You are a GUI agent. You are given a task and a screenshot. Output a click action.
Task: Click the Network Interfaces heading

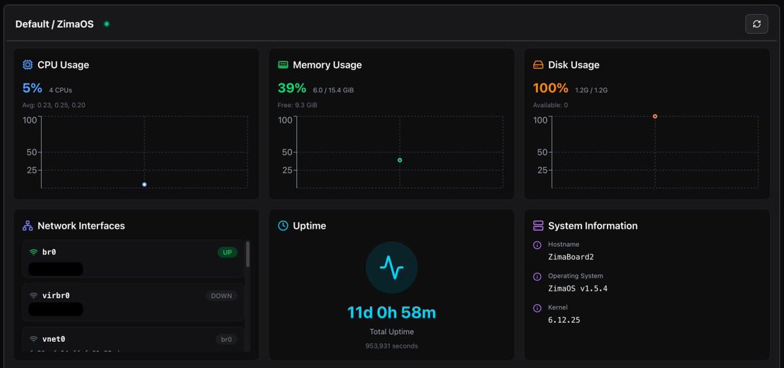pos(81,226)
